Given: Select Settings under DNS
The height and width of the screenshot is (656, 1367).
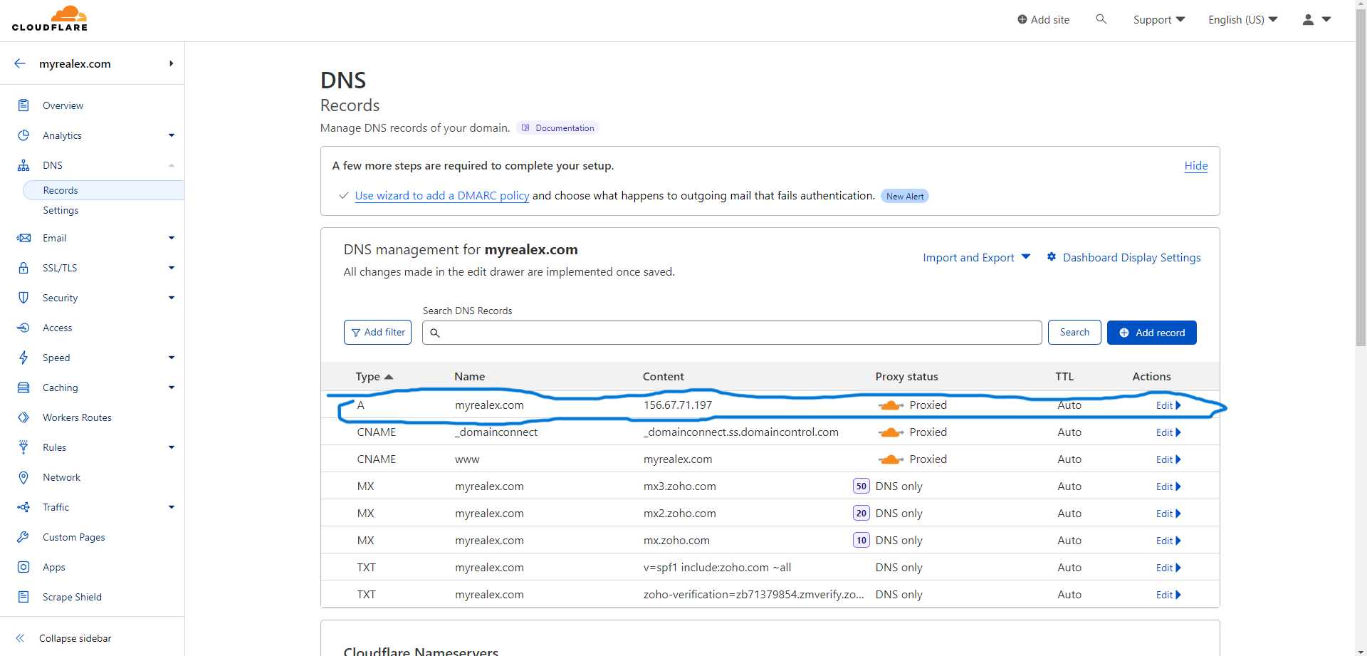Looking at the screenshot, I should click(61, 210).
